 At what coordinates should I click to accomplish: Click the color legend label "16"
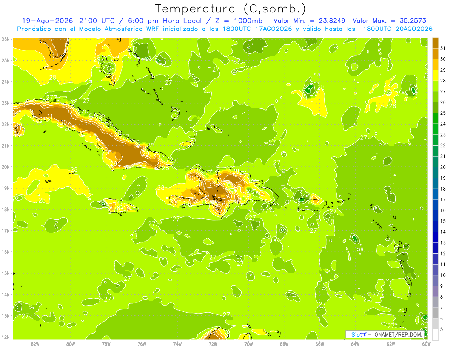[443, 210]
